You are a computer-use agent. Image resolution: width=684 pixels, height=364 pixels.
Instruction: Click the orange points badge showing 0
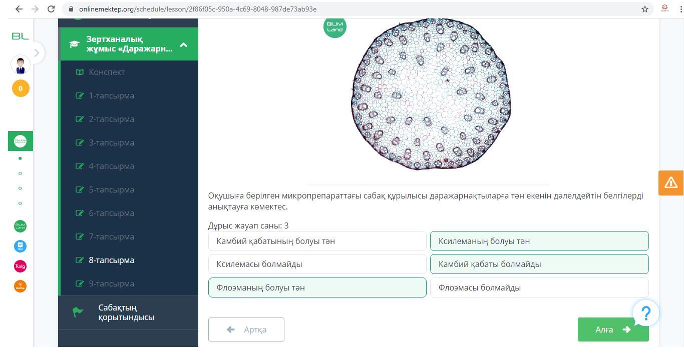(x=21, y=88)
